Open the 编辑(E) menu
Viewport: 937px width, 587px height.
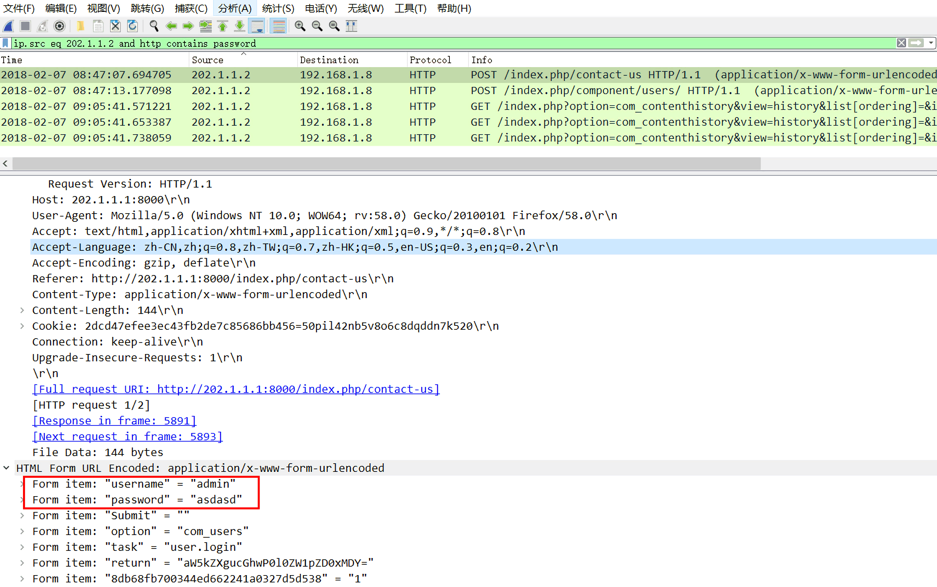coord(61,9)
